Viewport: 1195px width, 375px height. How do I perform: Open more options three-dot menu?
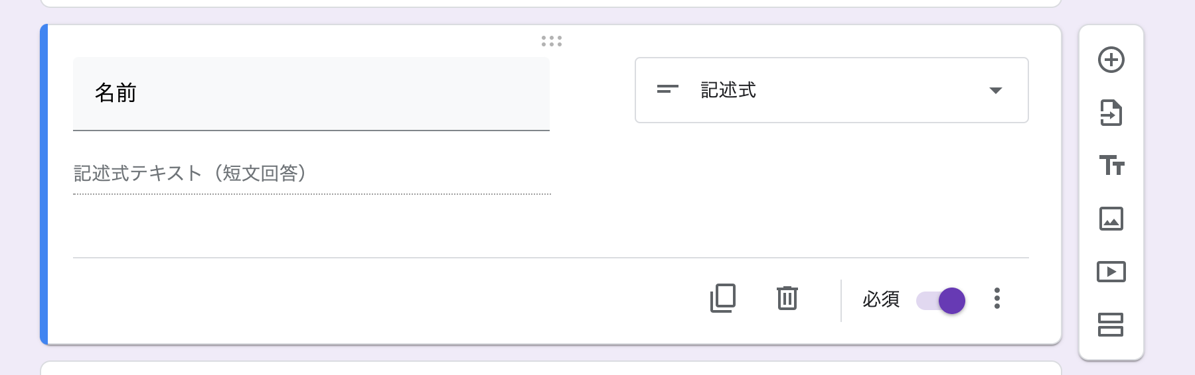point(996,298)
